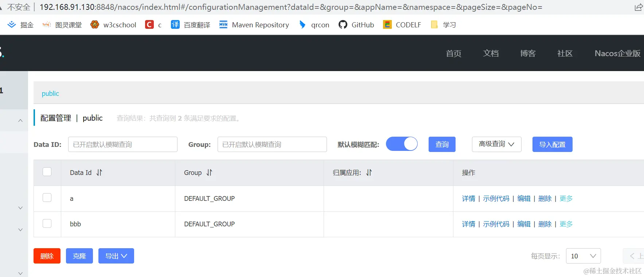Open the 图灵课堂 bookmark
644x277 pixels.
62,25
